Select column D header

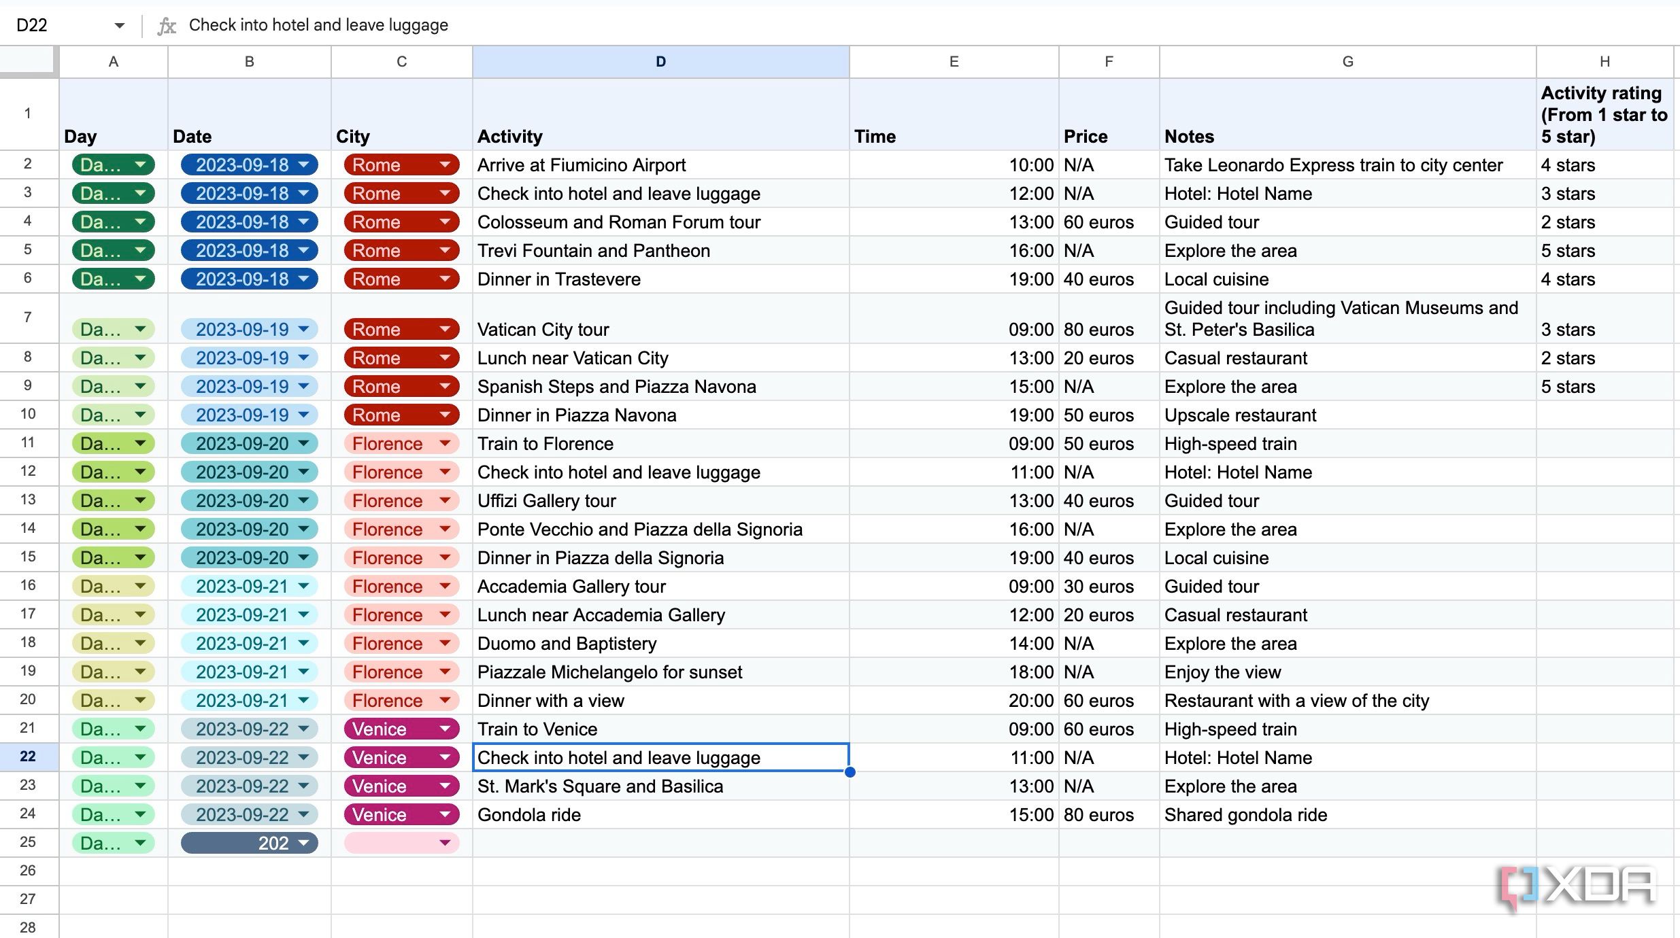[x=660, y=62]
